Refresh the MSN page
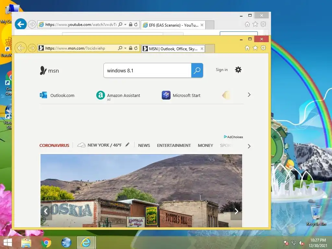The image size is (332, 249). 136,48
